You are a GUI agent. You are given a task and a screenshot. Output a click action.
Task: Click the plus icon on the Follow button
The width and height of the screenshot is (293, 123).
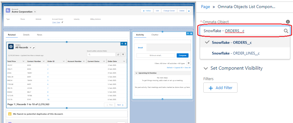(144, 11)
